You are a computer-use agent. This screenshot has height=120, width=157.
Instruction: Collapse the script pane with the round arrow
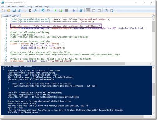[x=153, y=16]
